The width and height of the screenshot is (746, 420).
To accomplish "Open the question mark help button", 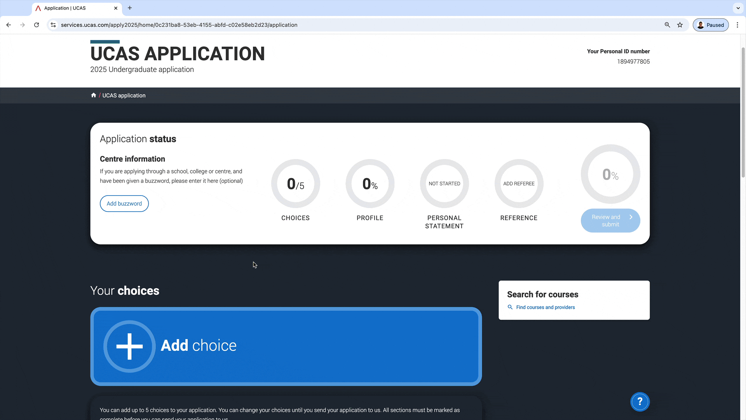I will pyautogui.click(x=640, y=402).
